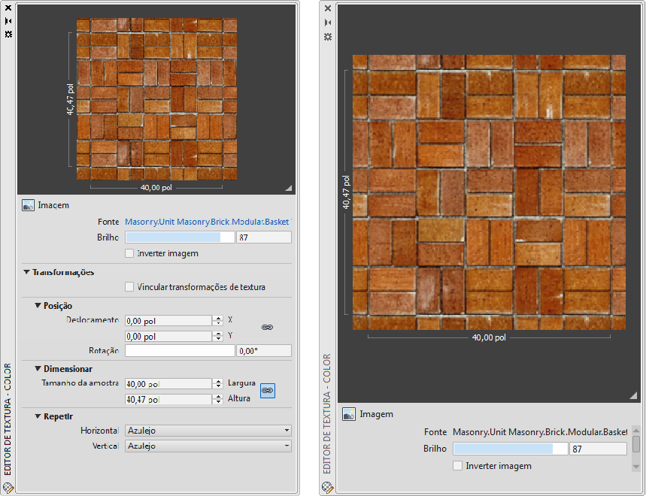Click the resize corner of the left preview
Image resolution: width=646 pixels, height=496 pixels.
coord(288,188)
